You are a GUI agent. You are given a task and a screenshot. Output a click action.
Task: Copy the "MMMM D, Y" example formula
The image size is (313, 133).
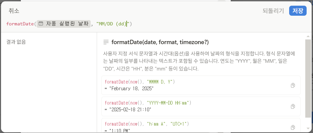(x=293, y=85)
